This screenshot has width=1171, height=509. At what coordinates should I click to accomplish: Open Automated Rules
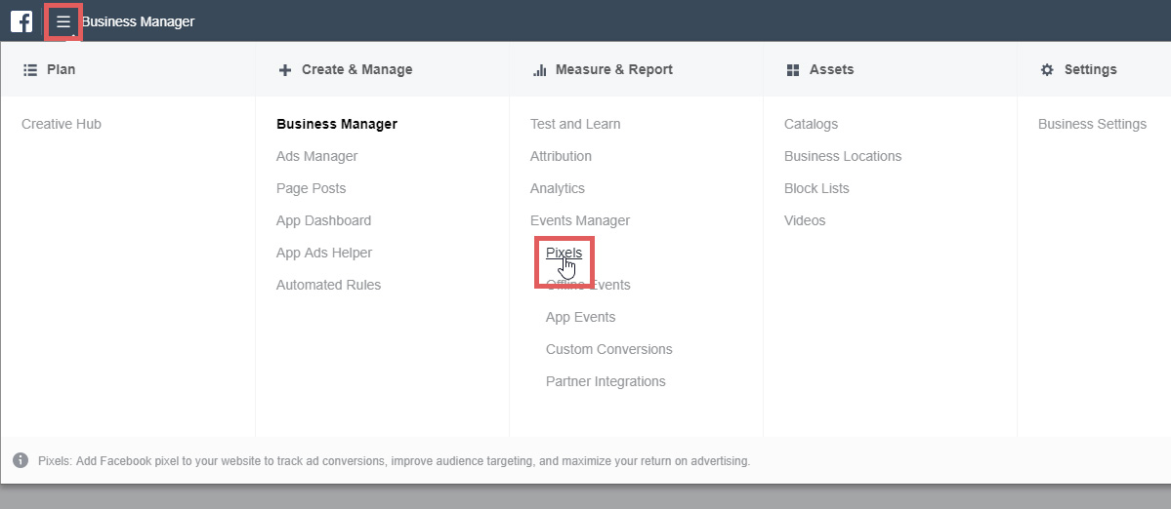pyautogui.click(x=328, y=285)
